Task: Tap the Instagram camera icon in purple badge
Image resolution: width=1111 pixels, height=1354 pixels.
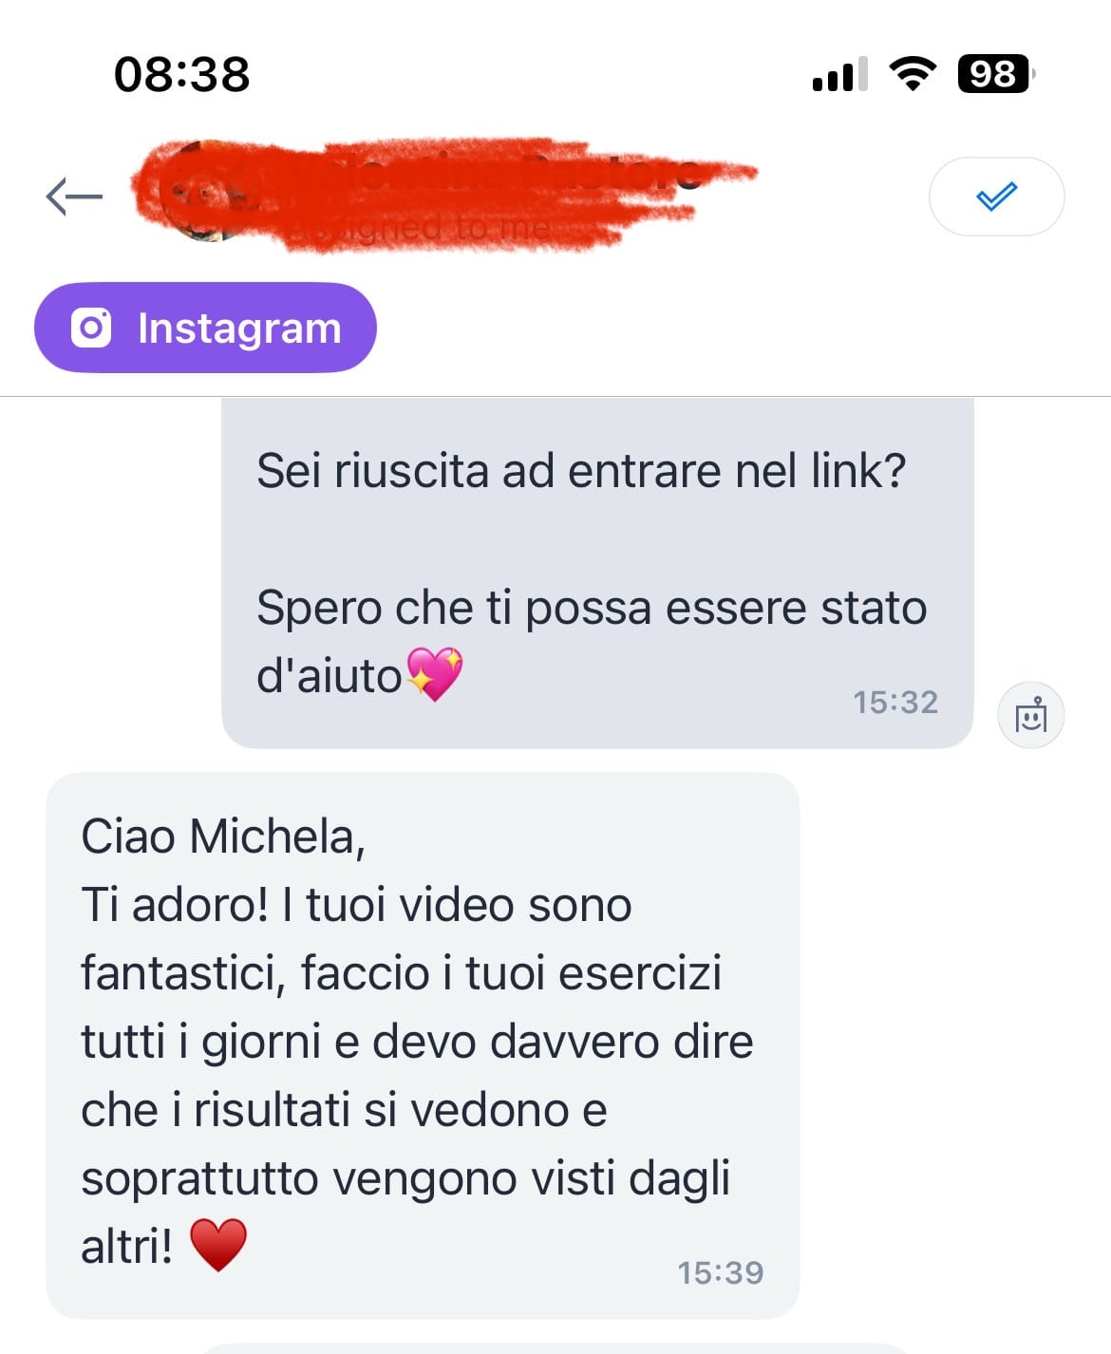Action: click(91, 328)
